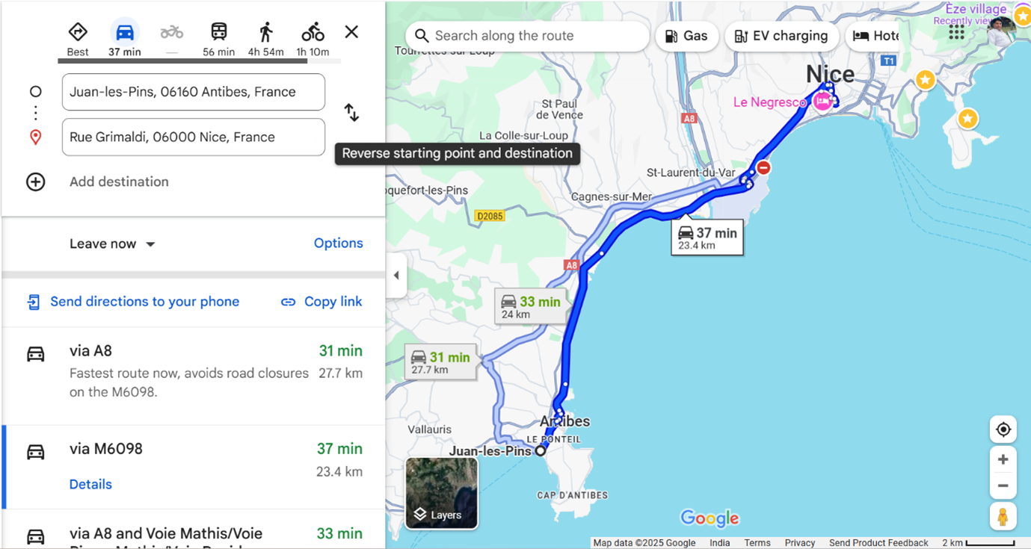Collapse the side panel with the arrow
Viewport: 1031px width, 549px height.
pyautogui.click(x=396, y=276)
